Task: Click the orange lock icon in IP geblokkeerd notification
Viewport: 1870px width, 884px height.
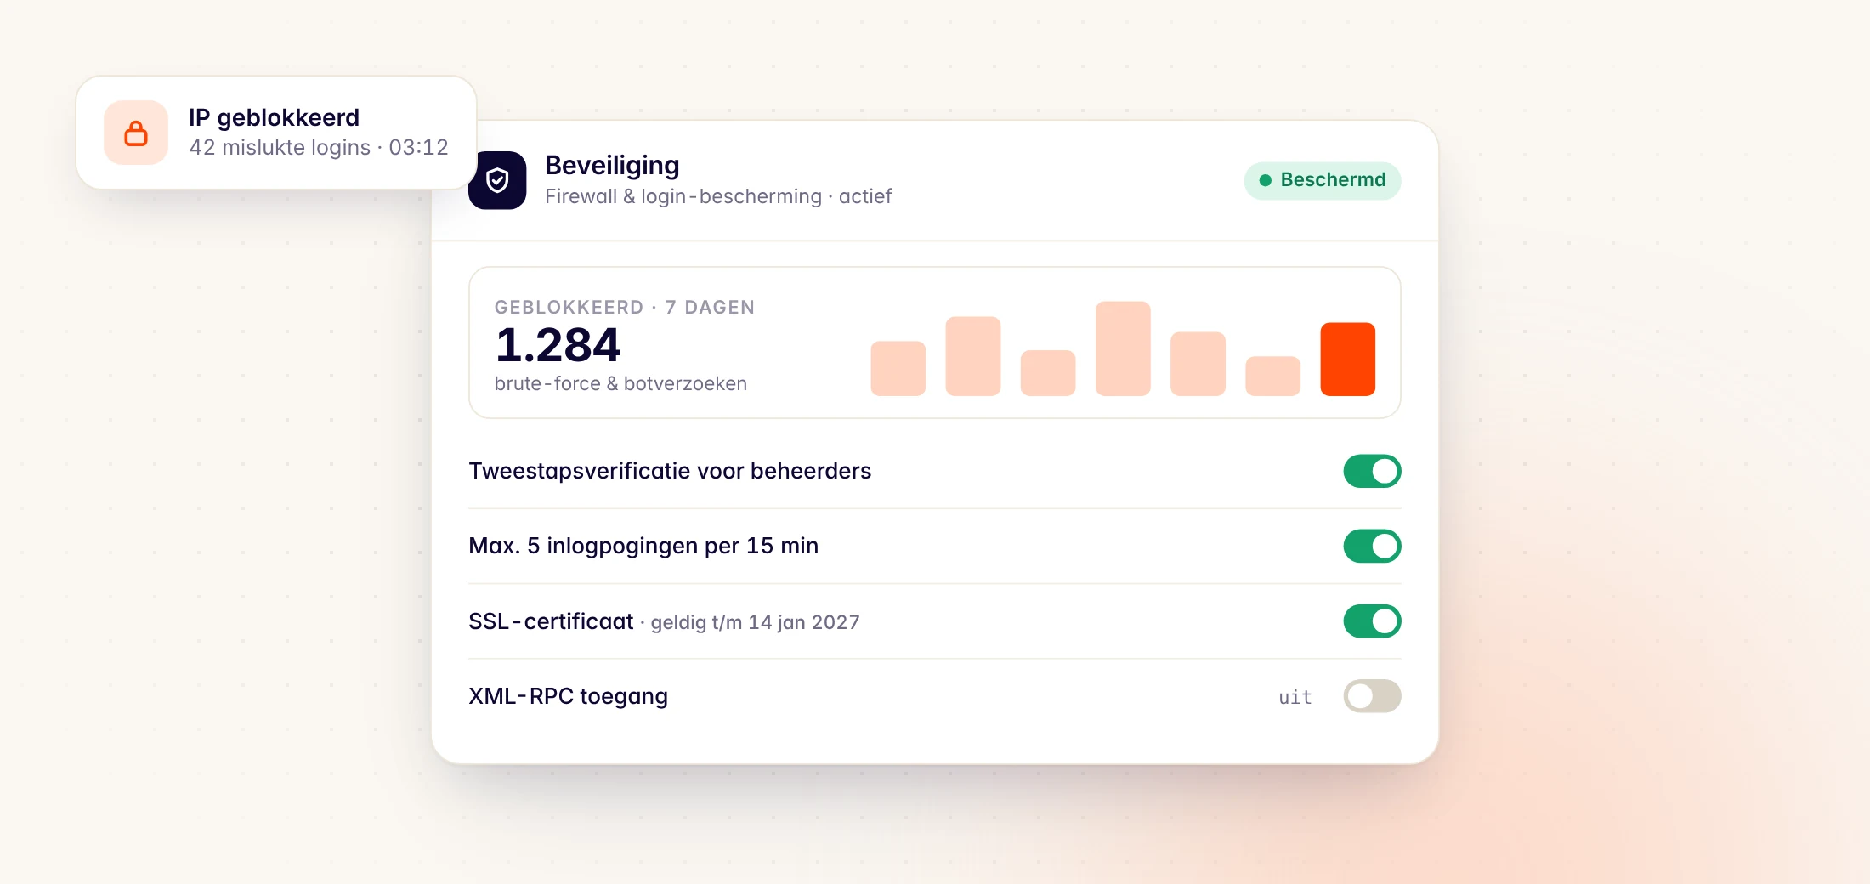Action: click(x=136, y=133)
